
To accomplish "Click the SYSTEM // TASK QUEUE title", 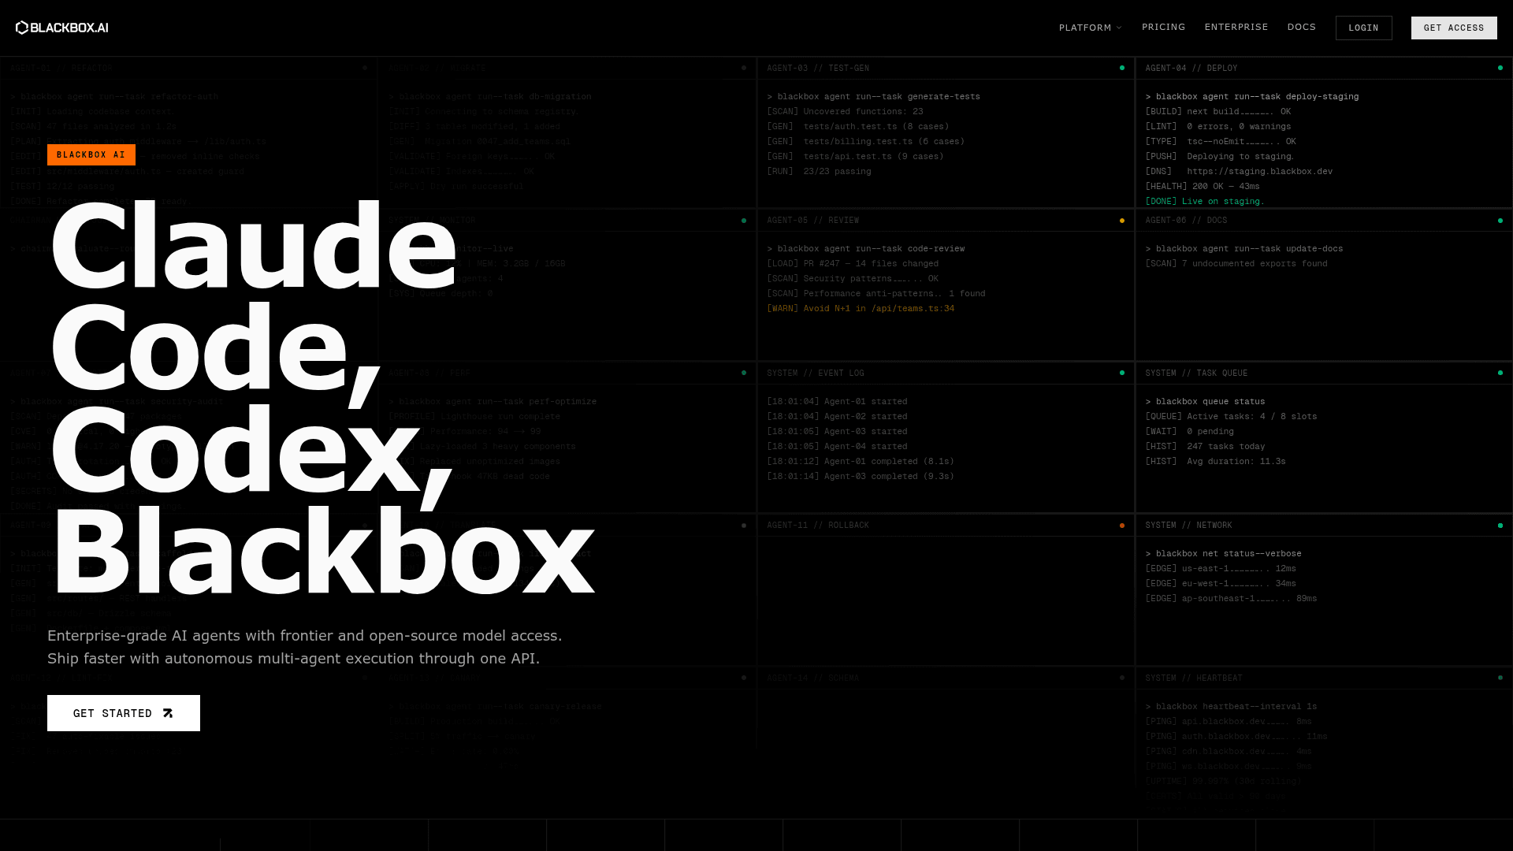I will [x=1196, y=373].
